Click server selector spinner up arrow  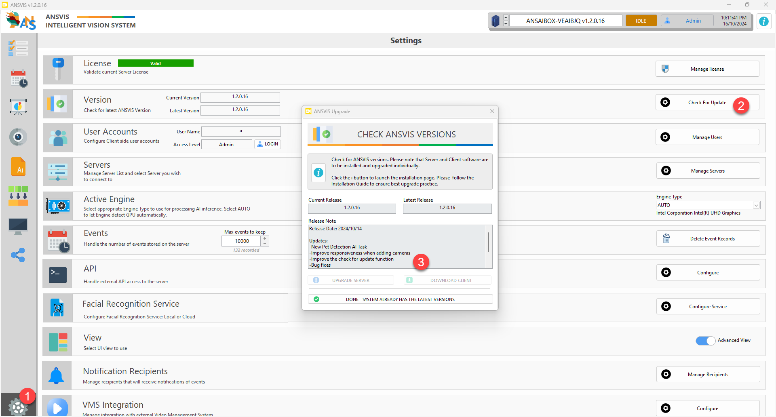[506, 18]
